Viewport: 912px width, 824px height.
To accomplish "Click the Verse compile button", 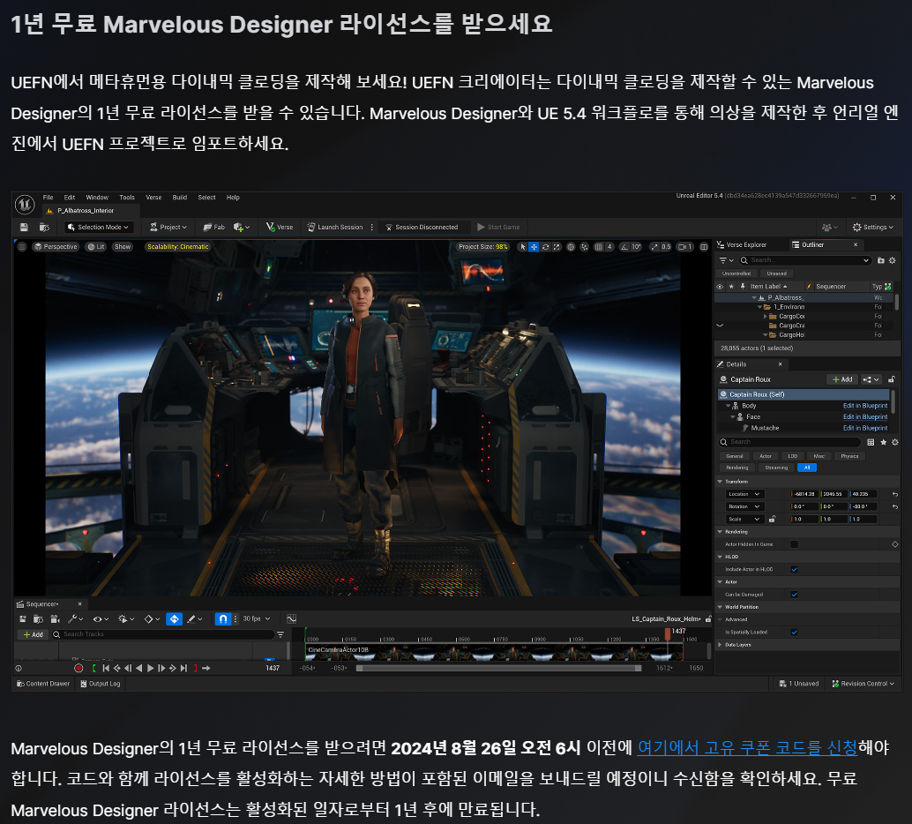I will 280,227.
